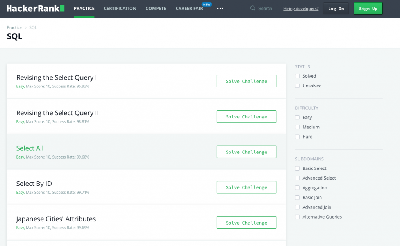Open the Select All challenge title
400x246 pixels.
[x=30, y=148]
